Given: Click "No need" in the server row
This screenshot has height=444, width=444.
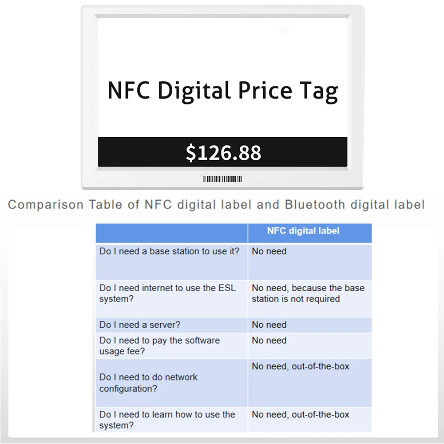Looking at the screenshot, I should (269, 325).
